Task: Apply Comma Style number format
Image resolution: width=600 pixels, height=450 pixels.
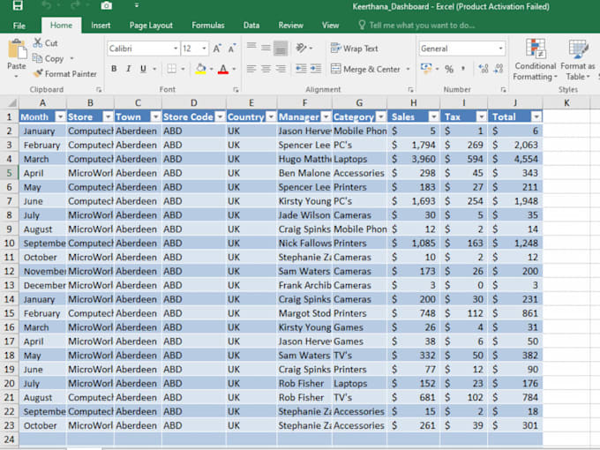Action: [463, 69]
